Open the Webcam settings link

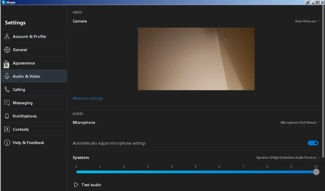88,98
